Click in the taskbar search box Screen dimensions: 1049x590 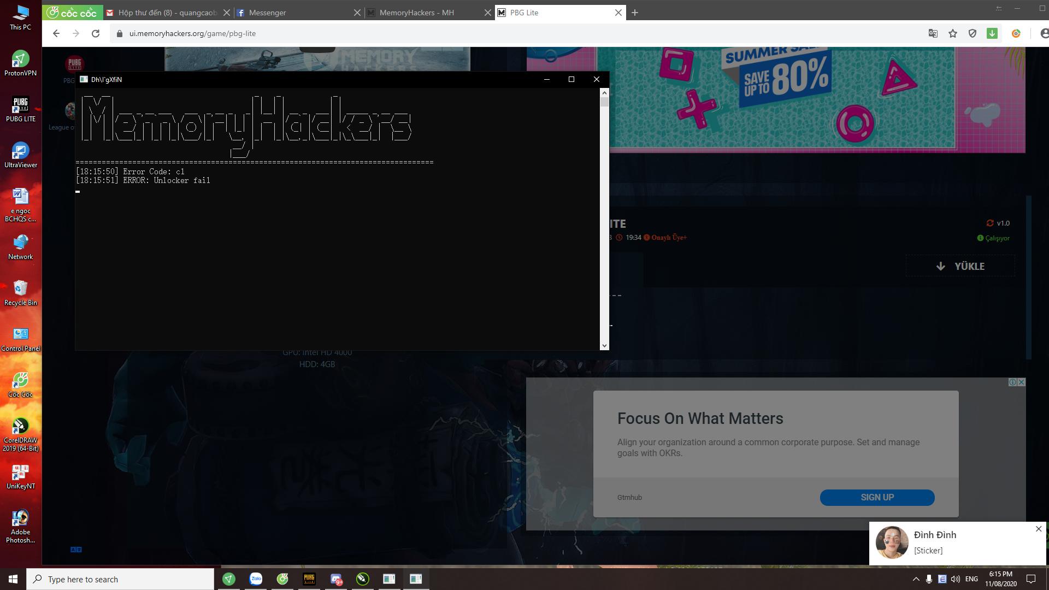[x=120, y=579]
